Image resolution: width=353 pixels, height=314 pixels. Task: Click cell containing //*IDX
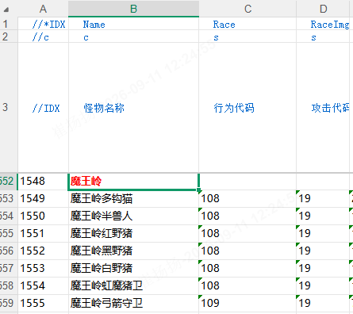pyautogui.click(x=43, y=24)
